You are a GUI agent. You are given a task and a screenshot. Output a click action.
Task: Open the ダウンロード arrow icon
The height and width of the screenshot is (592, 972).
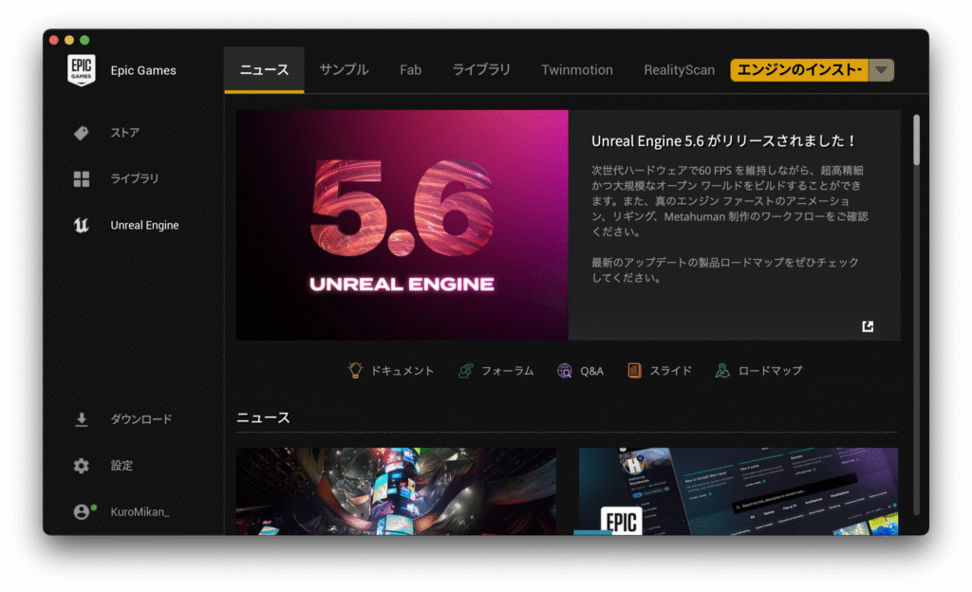82,420
